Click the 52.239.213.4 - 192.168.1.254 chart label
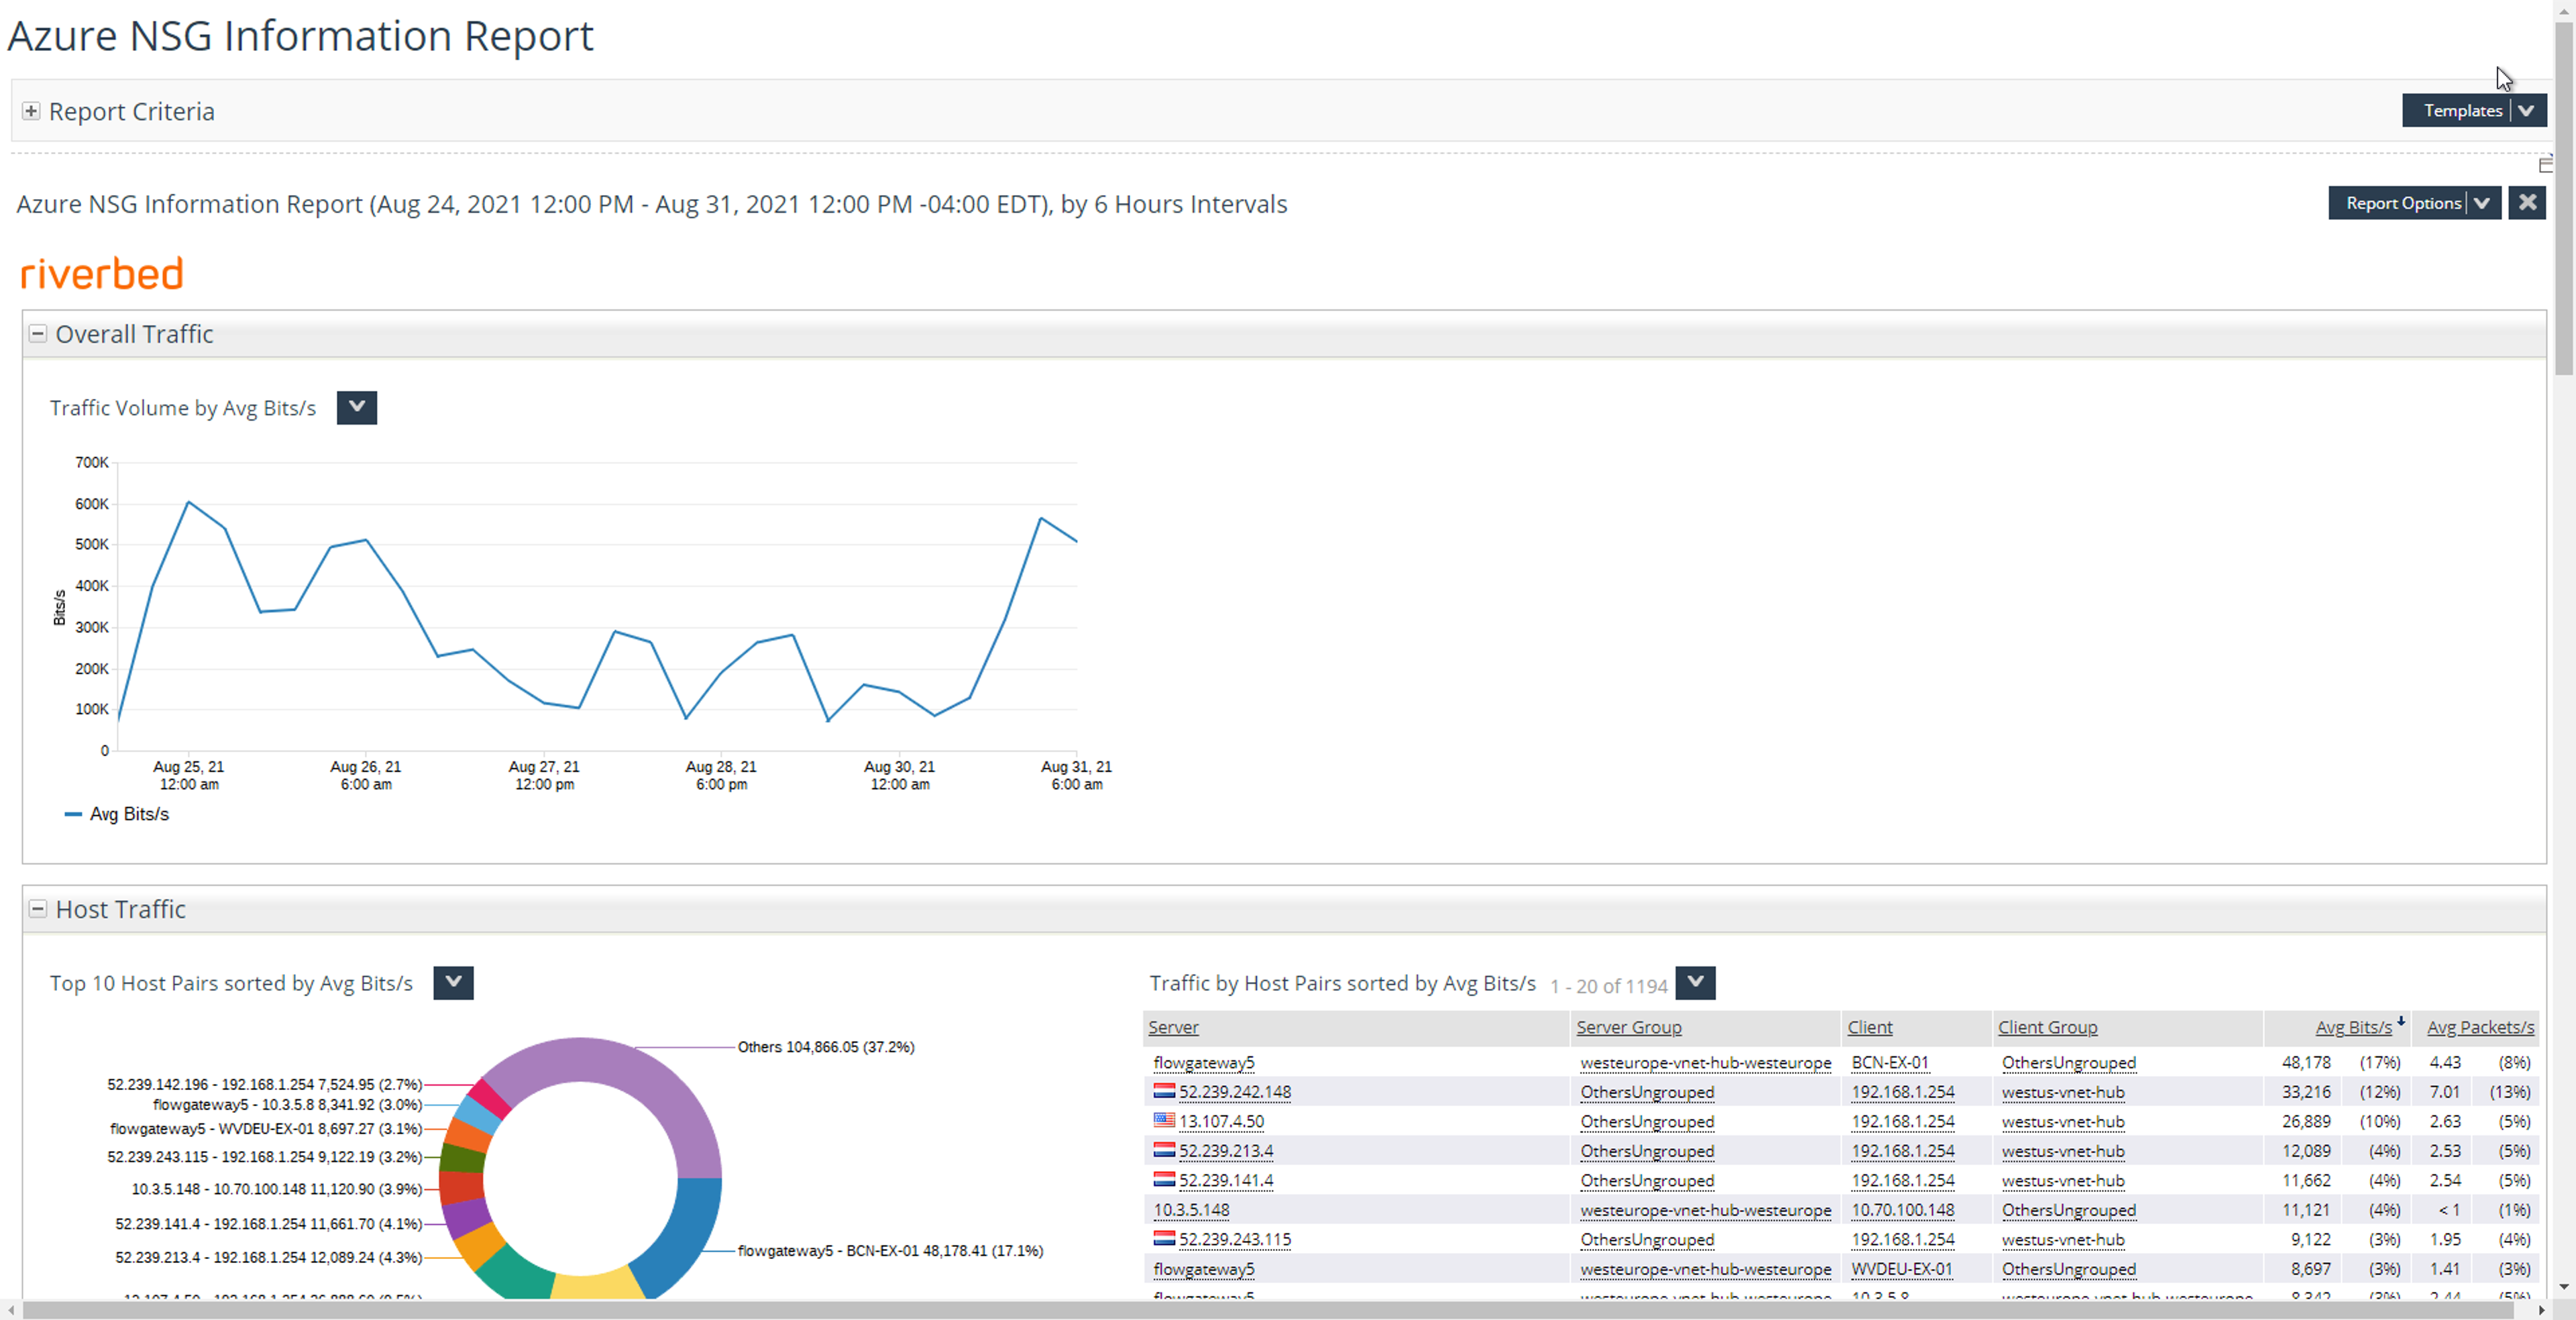The image size is (2576, 1320). click(268, 1257)
